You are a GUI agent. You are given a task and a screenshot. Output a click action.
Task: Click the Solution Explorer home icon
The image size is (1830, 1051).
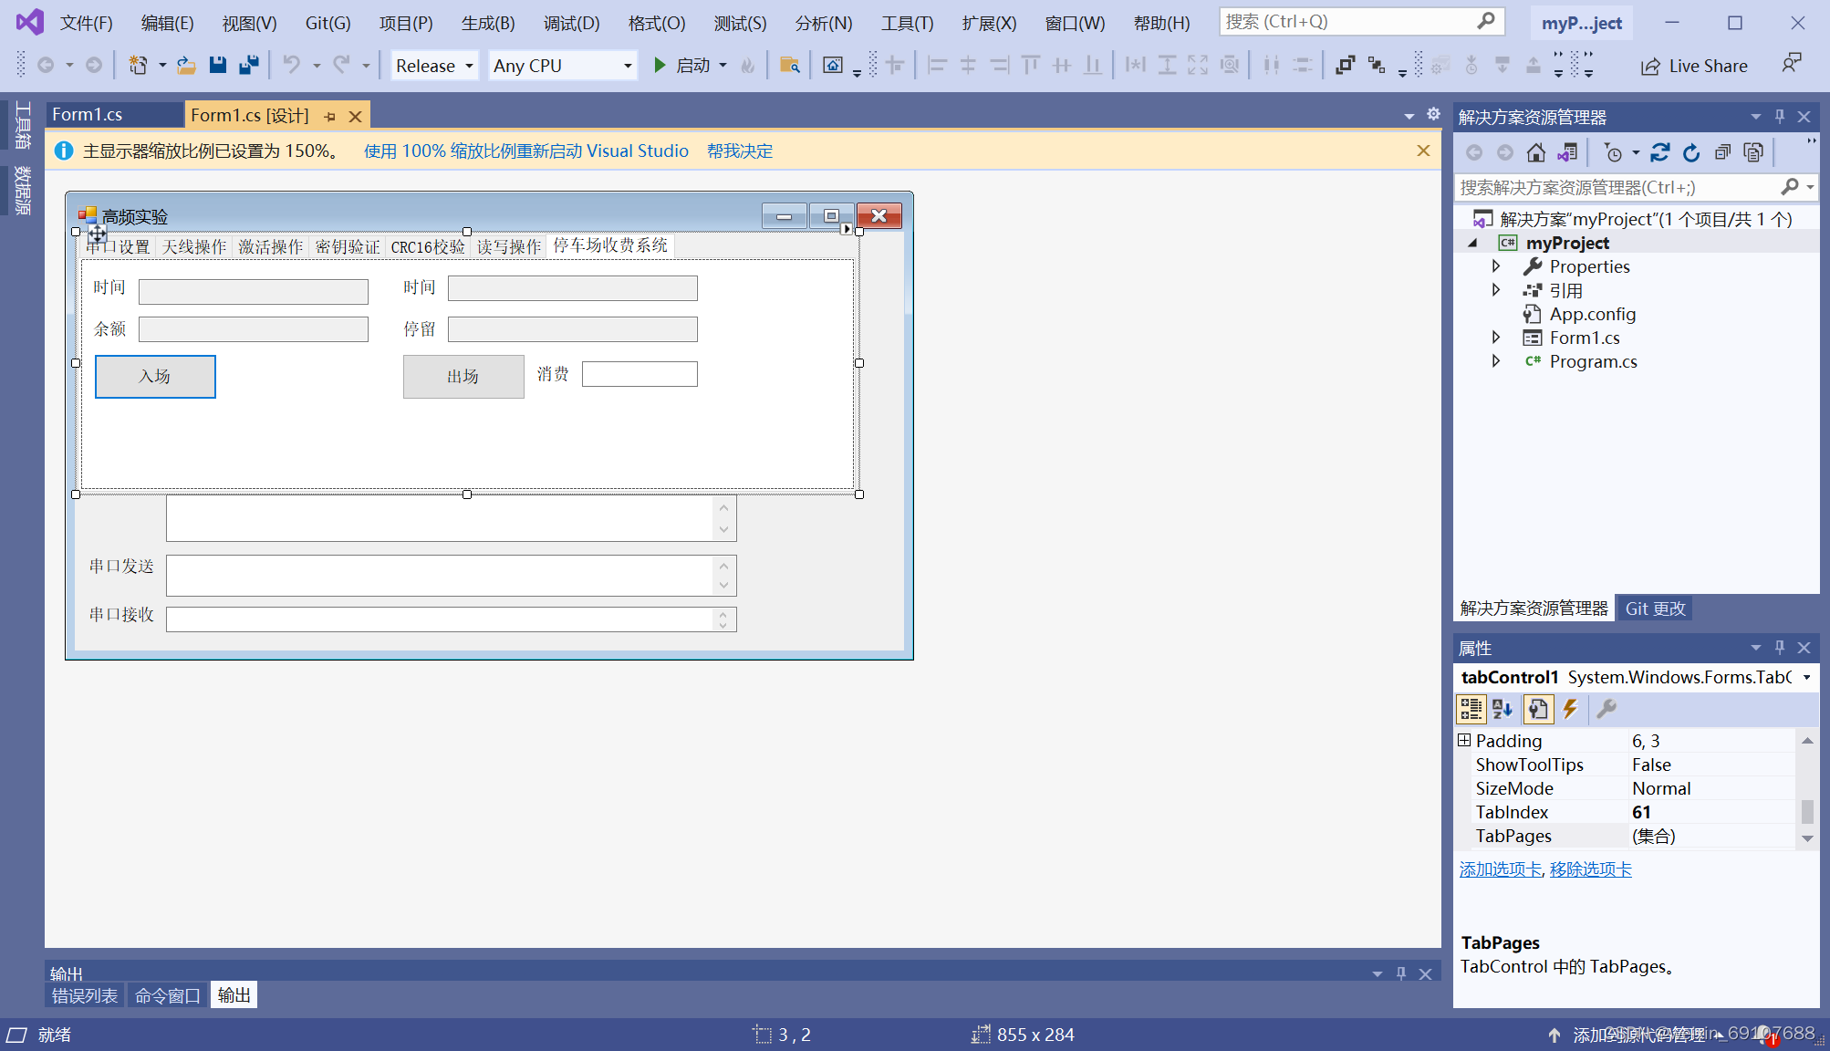[1536, 152]
